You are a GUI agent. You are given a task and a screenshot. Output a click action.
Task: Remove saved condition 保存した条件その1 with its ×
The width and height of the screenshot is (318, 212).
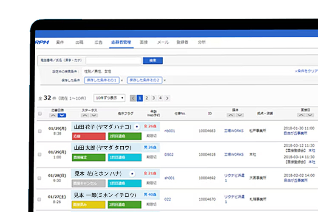122,80
